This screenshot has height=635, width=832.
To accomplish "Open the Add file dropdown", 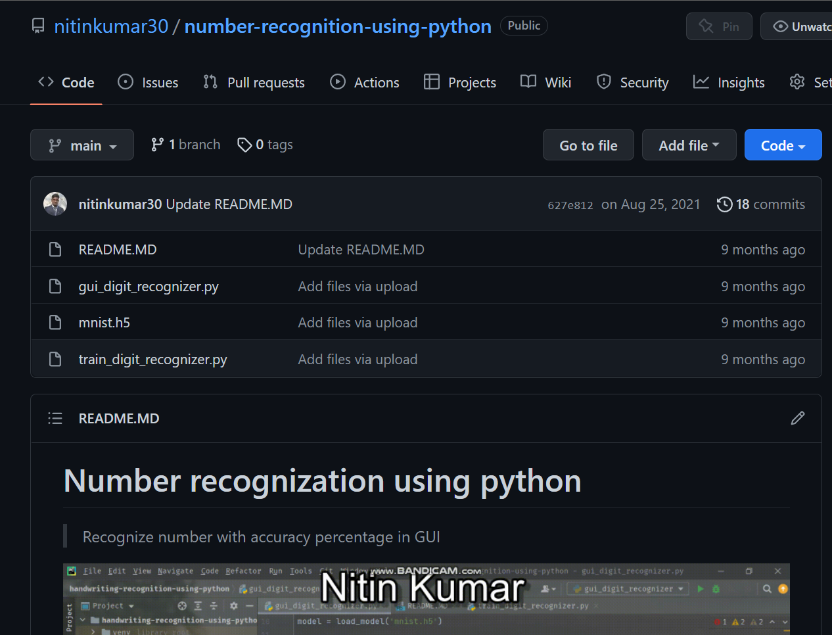I will pyautogui.click(x=688, y=145).
